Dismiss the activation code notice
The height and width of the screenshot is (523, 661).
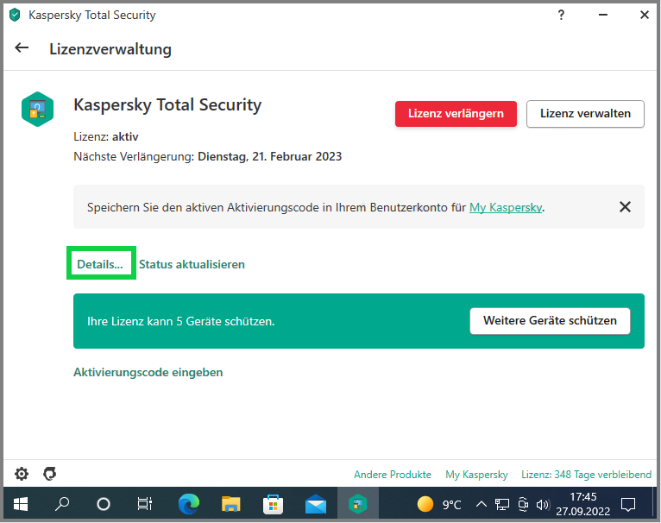click(x=625, y=206)
